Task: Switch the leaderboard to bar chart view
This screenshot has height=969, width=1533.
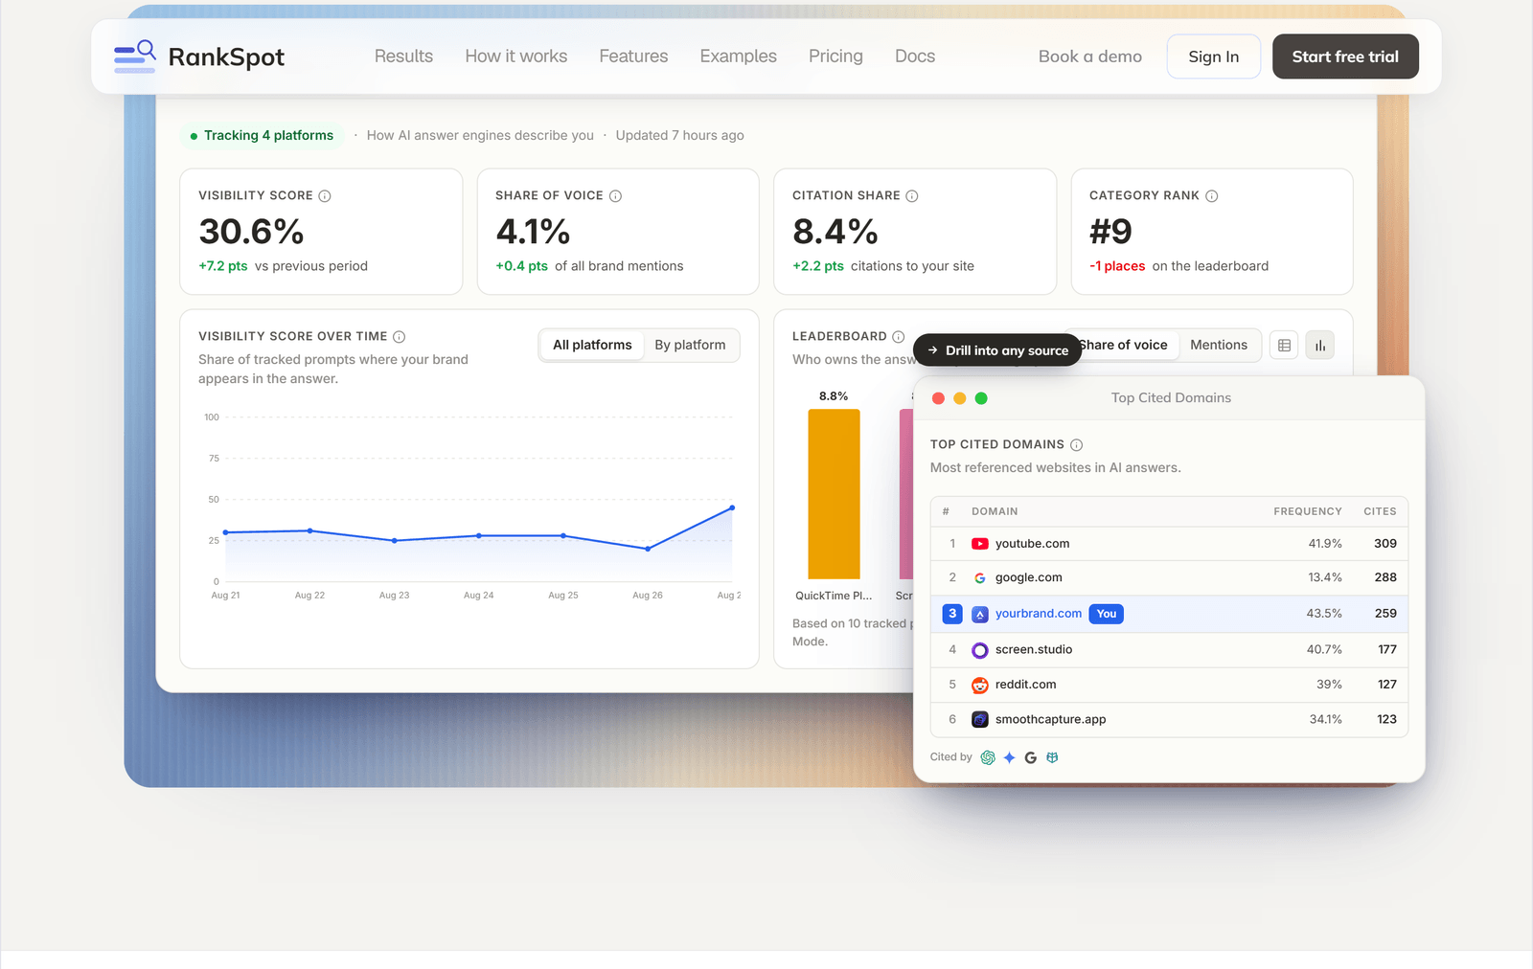Action: (x=1320, y=346)
